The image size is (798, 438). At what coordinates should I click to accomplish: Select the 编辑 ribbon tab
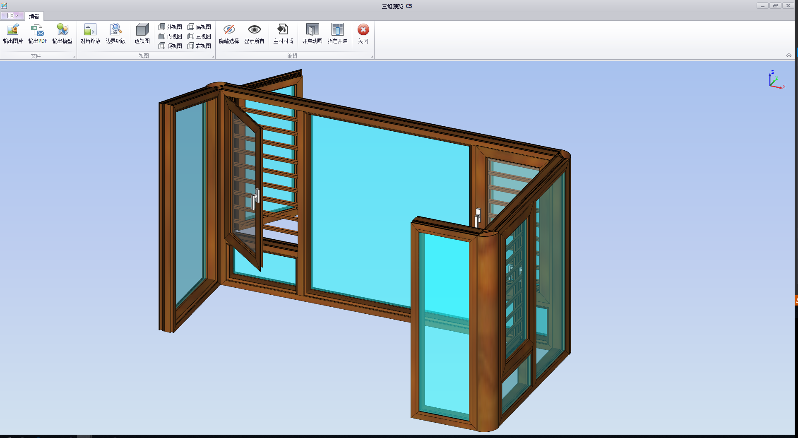(34, 16)
